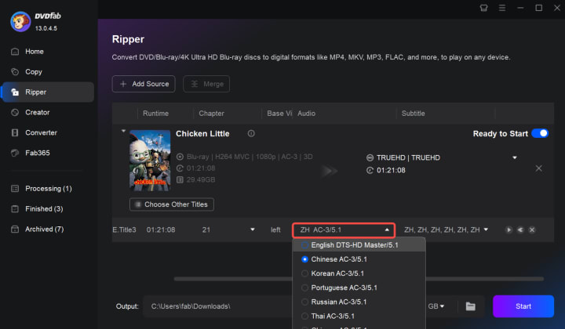Open the Home section in sidebar
The height and width of the screenshot is (329, 565).
(x=35, y=52)
